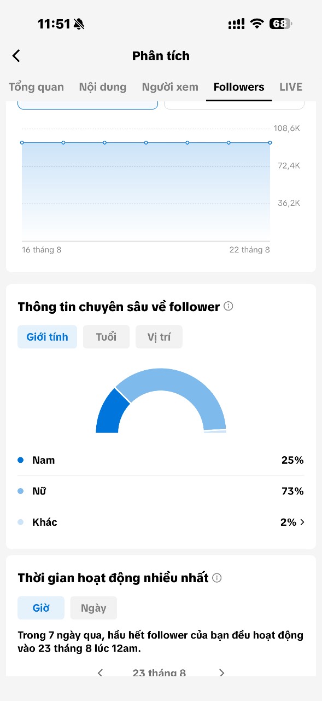The height and width of the screenshot is (701, 322).
Task: Tap the back arrow icon
Action: (x=16, y=56)
